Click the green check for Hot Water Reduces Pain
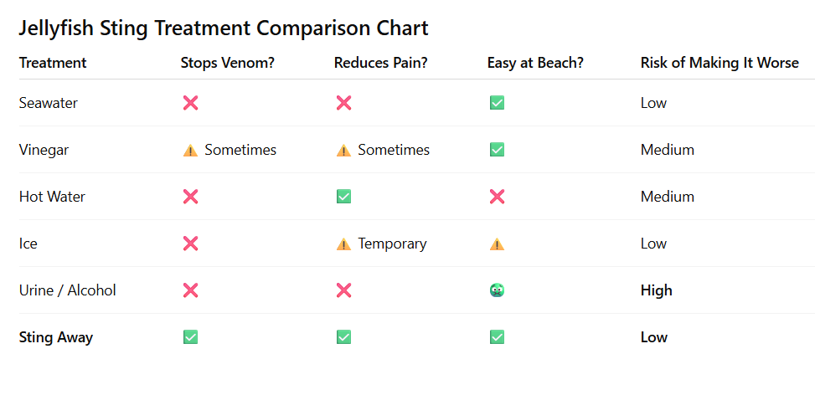The height and width of the screenshot is (395, 815). 343,197
